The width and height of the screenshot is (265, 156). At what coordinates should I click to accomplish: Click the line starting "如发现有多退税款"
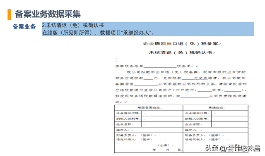181,96
